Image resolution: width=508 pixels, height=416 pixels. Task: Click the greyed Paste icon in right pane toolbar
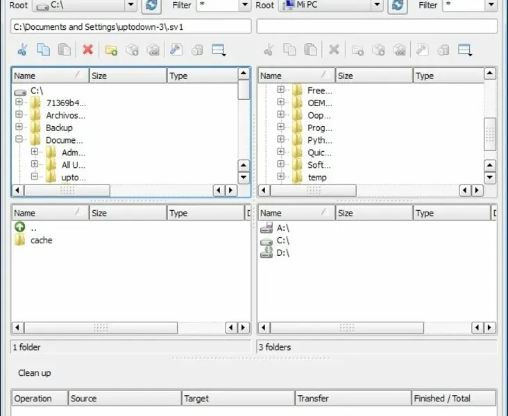tap(311, 50)
